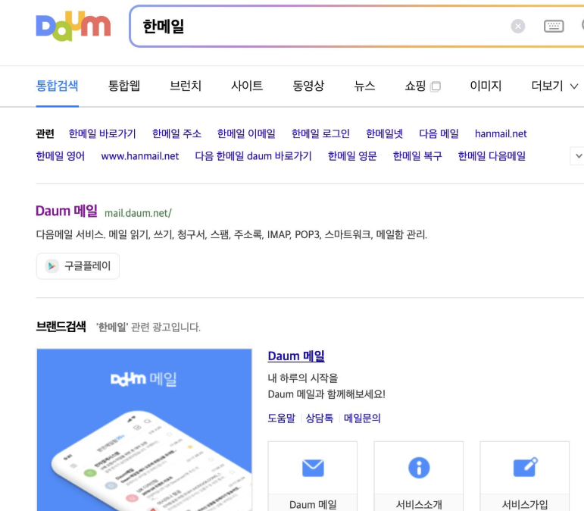Click the pencil edit icon for 서비스가입

[x=525, y=467]
